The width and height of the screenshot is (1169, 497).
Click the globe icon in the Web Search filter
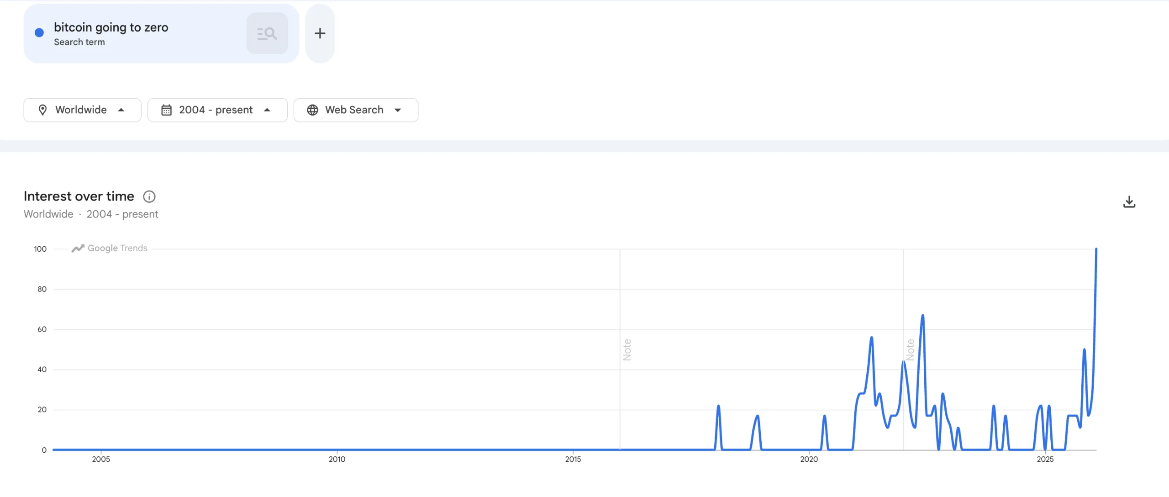312,110
